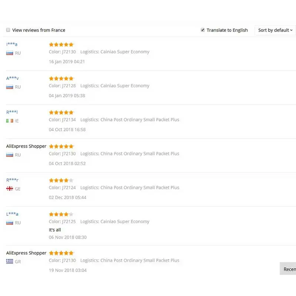Click the Russian flag icon under L***a
296x296 pixels.
(10, 223)
